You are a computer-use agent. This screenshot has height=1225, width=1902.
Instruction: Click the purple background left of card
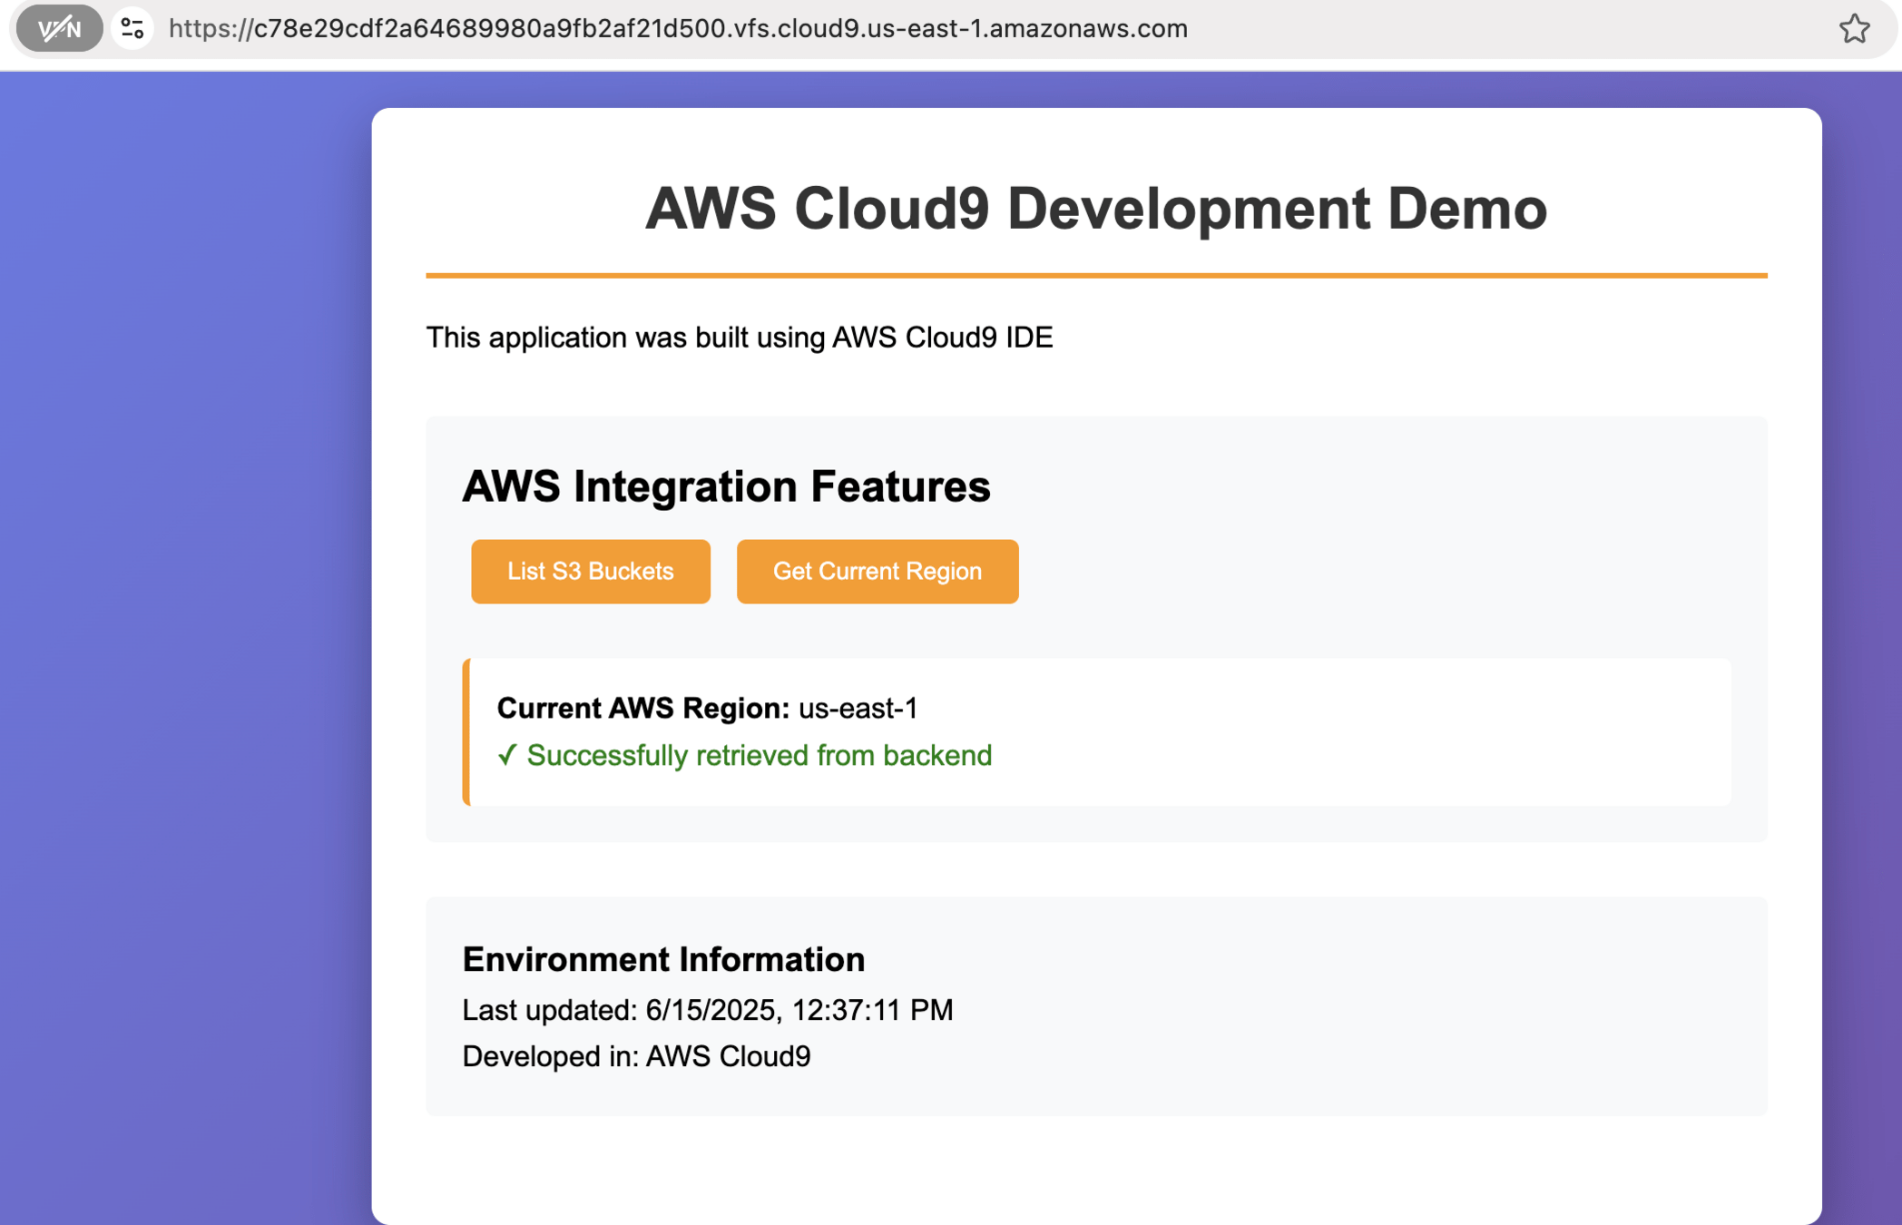pyautogui.click(x=181, y=635)
